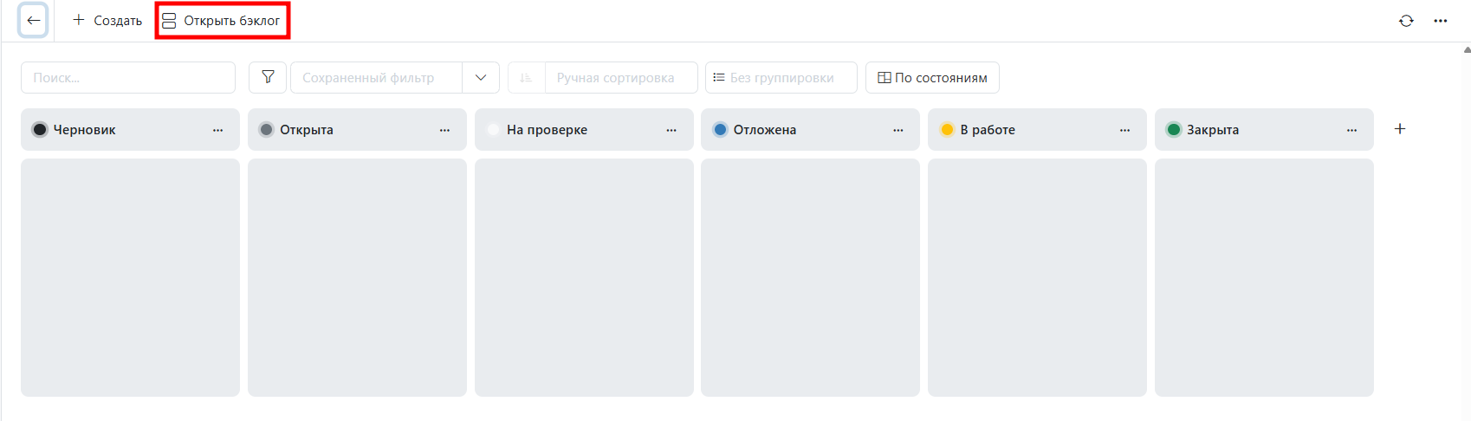Click the refresh sync icon
The image size is (1471, 421).
pos(1406,21)
